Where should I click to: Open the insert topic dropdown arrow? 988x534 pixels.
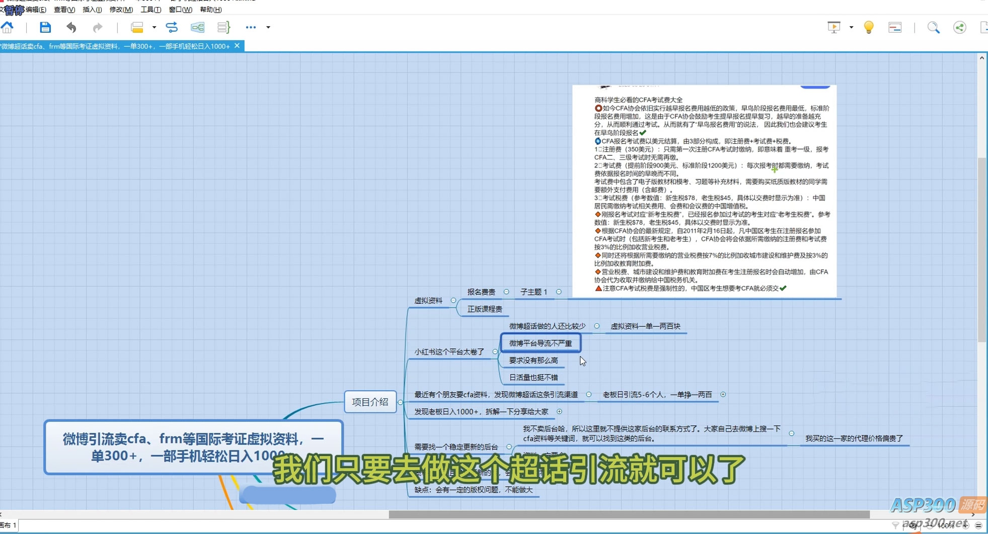point(154,27)
